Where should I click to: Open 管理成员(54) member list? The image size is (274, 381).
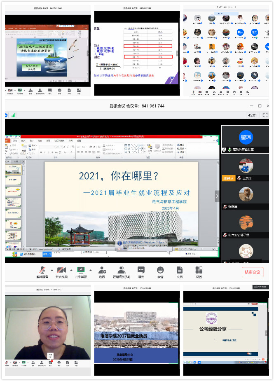[121, 272]
